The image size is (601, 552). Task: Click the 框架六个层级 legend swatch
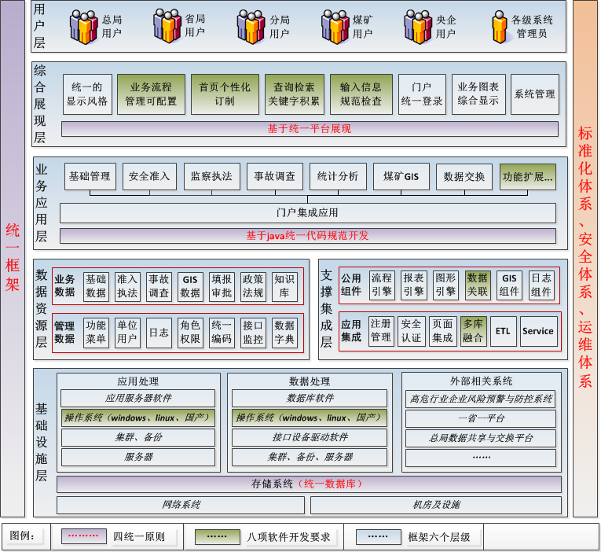pyautogui.click(x=378, y=536)
